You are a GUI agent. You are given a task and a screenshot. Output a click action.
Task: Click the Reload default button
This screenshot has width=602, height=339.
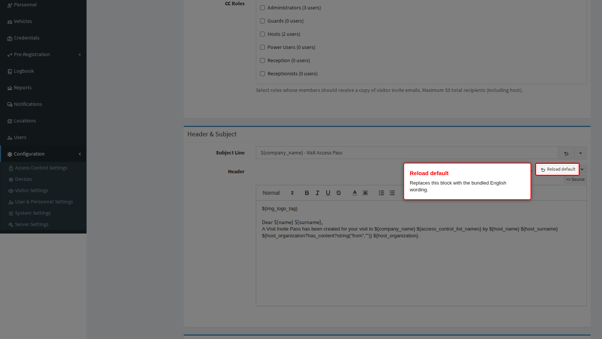click(558, 169)
